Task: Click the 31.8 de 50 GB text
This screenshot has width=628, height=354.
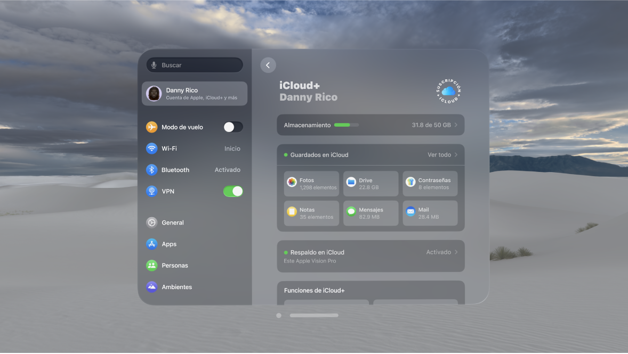Action: (431, 125)
